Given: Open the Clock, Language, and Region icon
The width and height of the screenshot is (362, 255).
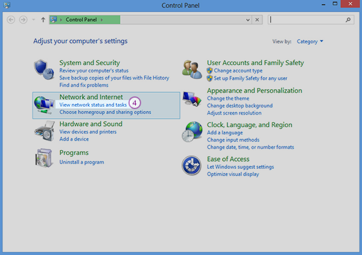Looking at the screenshot, I should (x=192, y=132).
